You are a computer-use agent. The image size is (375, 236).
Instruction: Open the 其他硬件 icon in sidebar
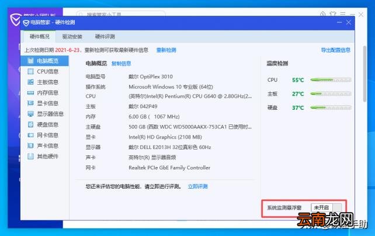pos(30,157)
